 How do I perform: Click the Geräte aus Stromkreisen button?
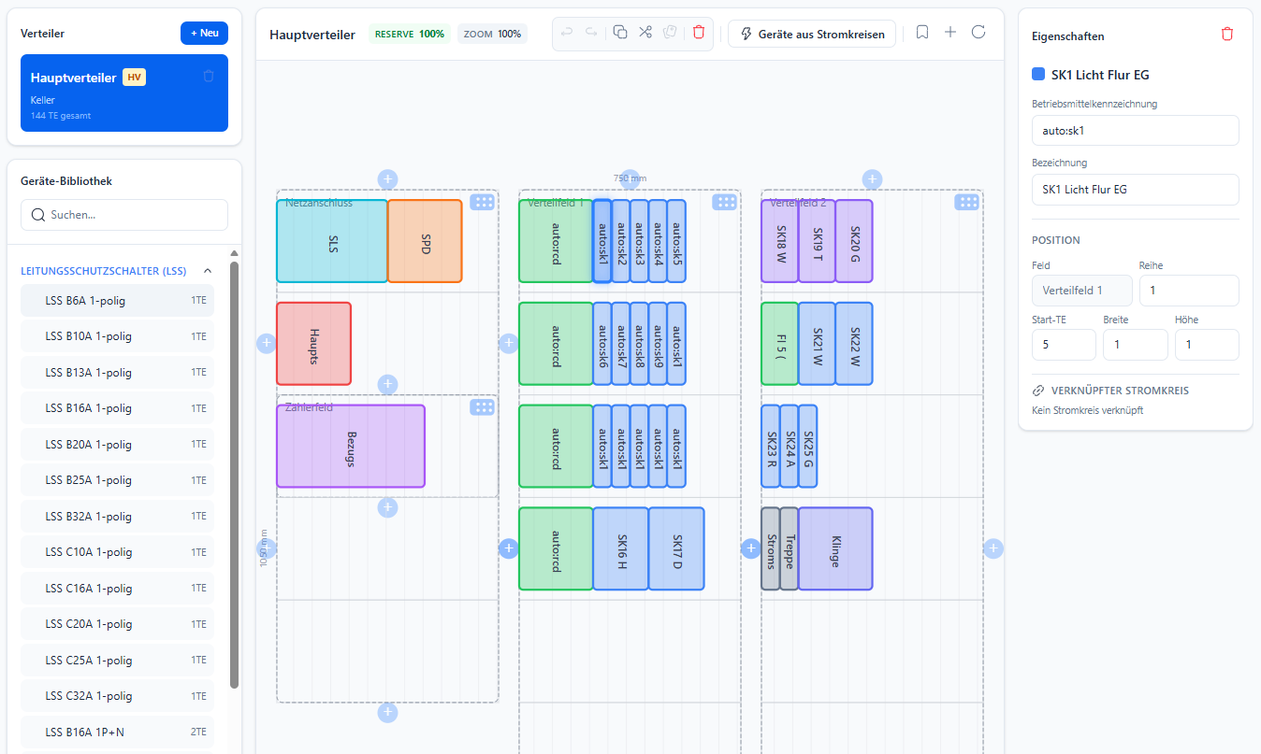click(x=811, y=34)
